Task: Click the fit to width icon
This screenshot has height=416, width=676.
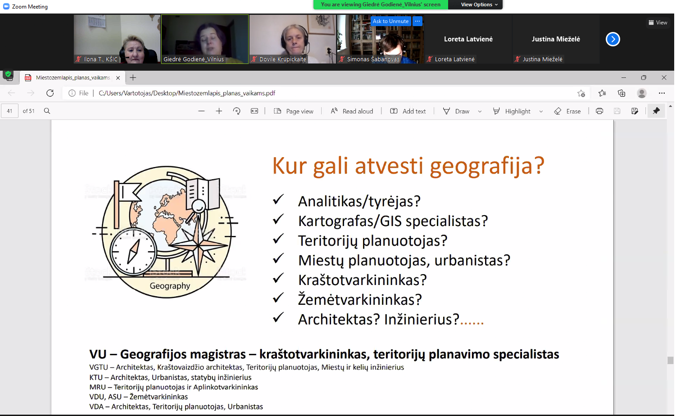Action: pyautogui.click(x=254, y=111)
